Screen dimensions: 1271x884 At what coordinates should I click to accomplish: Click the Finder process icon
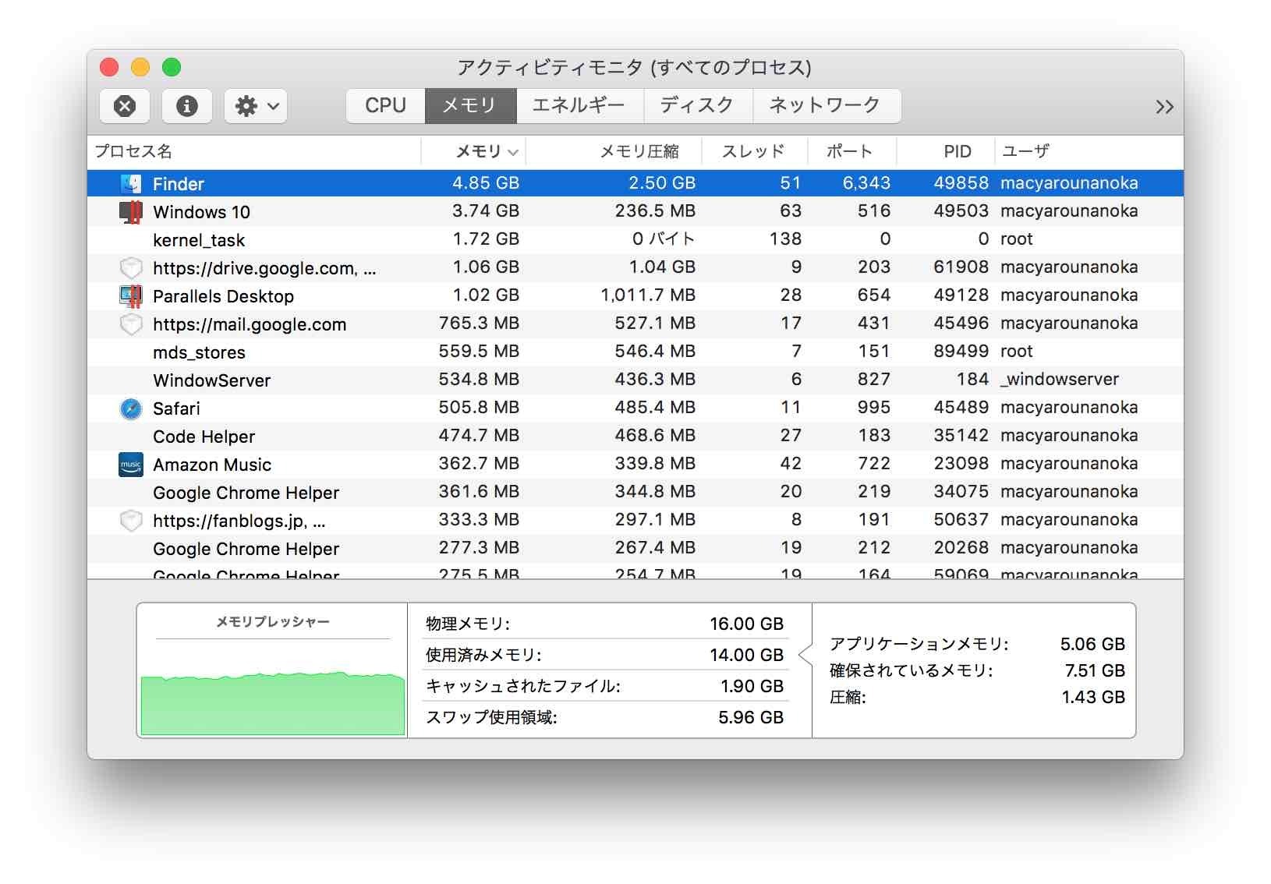coord(131,184)
